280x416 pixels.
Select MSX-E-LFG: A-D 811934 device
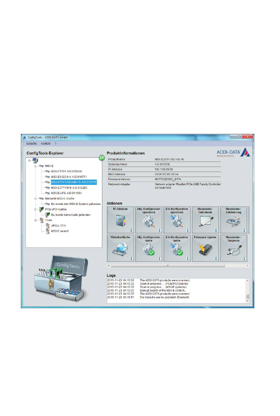tap(66, 193)
